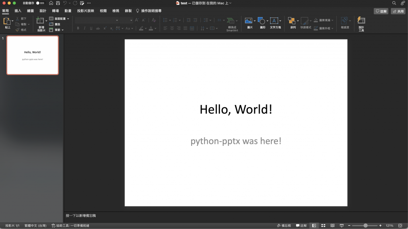
Task: Open the 新增投影片 new slide icon
Action: tap(40, 21)
